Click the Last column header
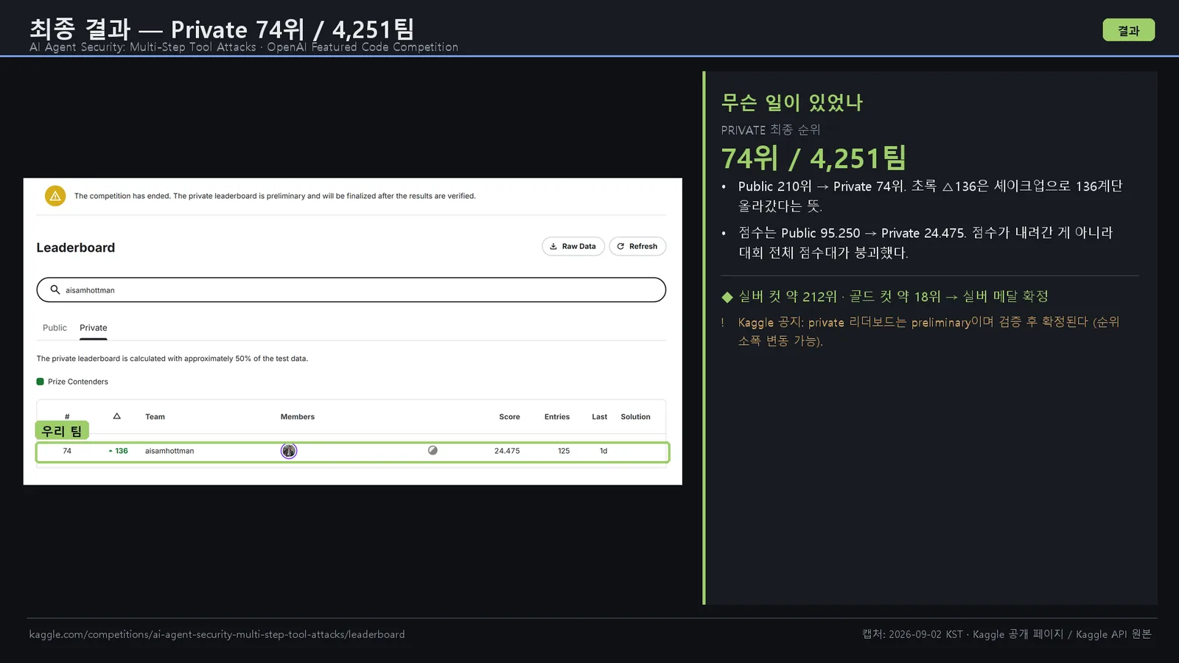The height and width of the screenshot is (663, 1179). 600,417
